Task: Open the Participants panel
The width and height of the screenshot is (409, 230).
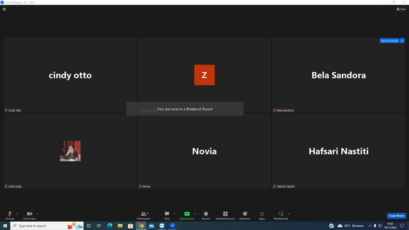Action: [x=144, y=215]
